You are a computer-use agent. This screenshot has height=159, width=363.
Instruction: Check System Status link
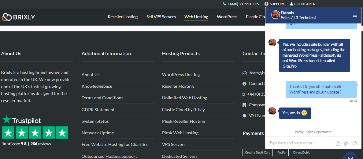[x=95, y=121]
